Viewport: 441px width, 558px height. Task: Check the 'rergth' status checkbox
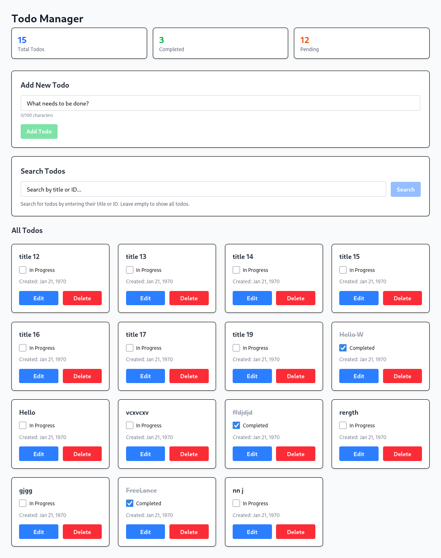click(343, 425)
